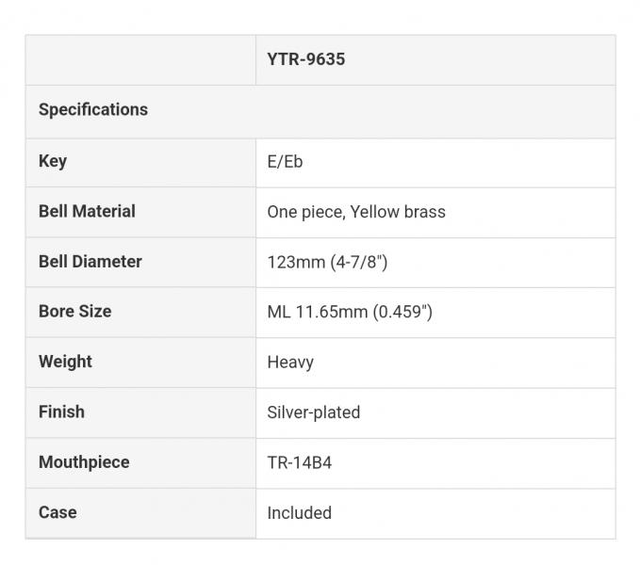The image size is (640, 565).
Task: Click the Case row label
Action: coord(57,513)
